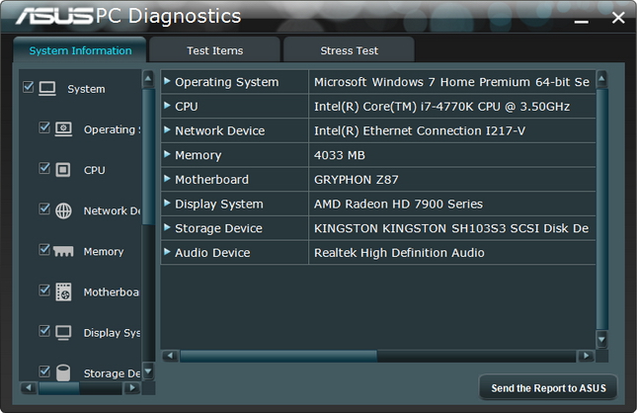Click details table scrollbar up arrow
The image size is (637, 413).
[x=602, y=79]
